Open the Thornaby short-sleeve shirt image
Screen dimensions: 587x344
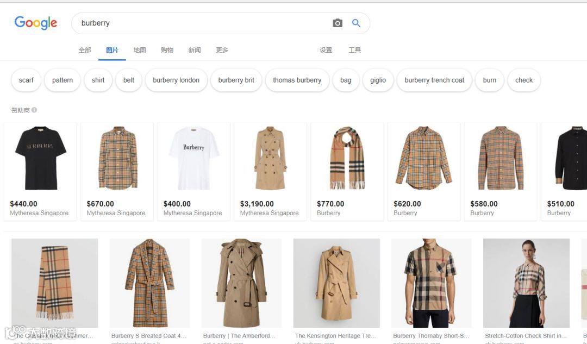pyautogui.click(x=431, y=283)
